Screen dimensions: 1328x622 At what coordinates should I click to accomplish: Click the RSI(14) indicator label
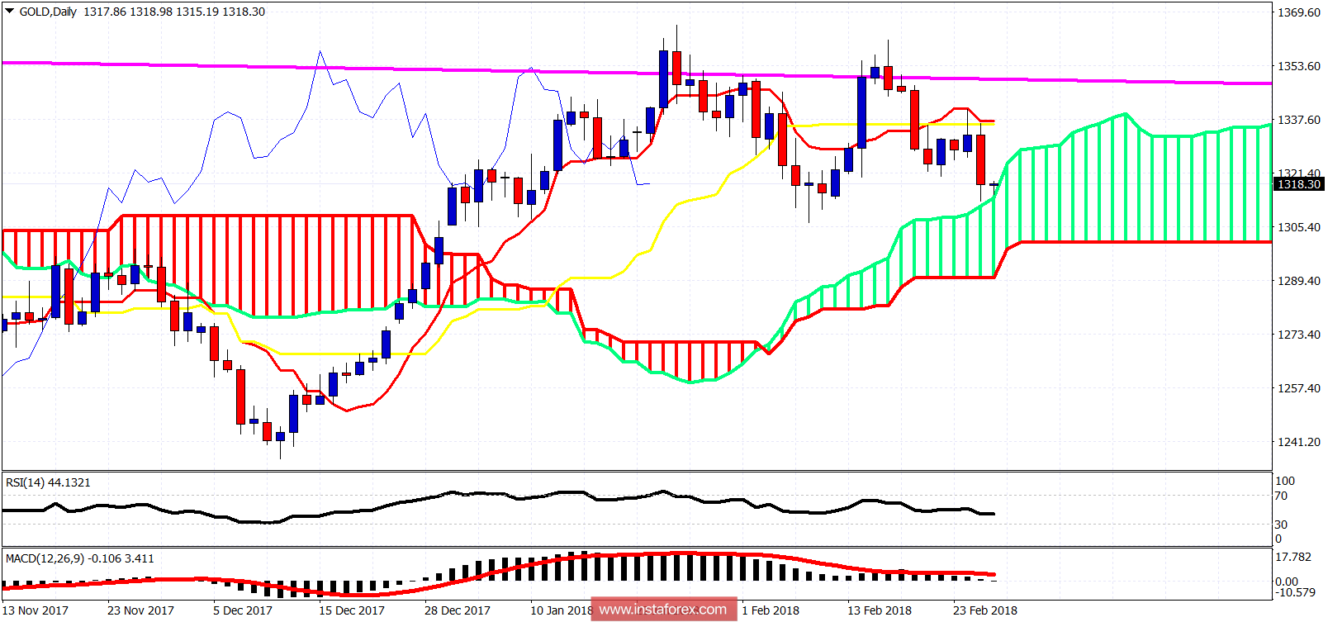[48, 482]
